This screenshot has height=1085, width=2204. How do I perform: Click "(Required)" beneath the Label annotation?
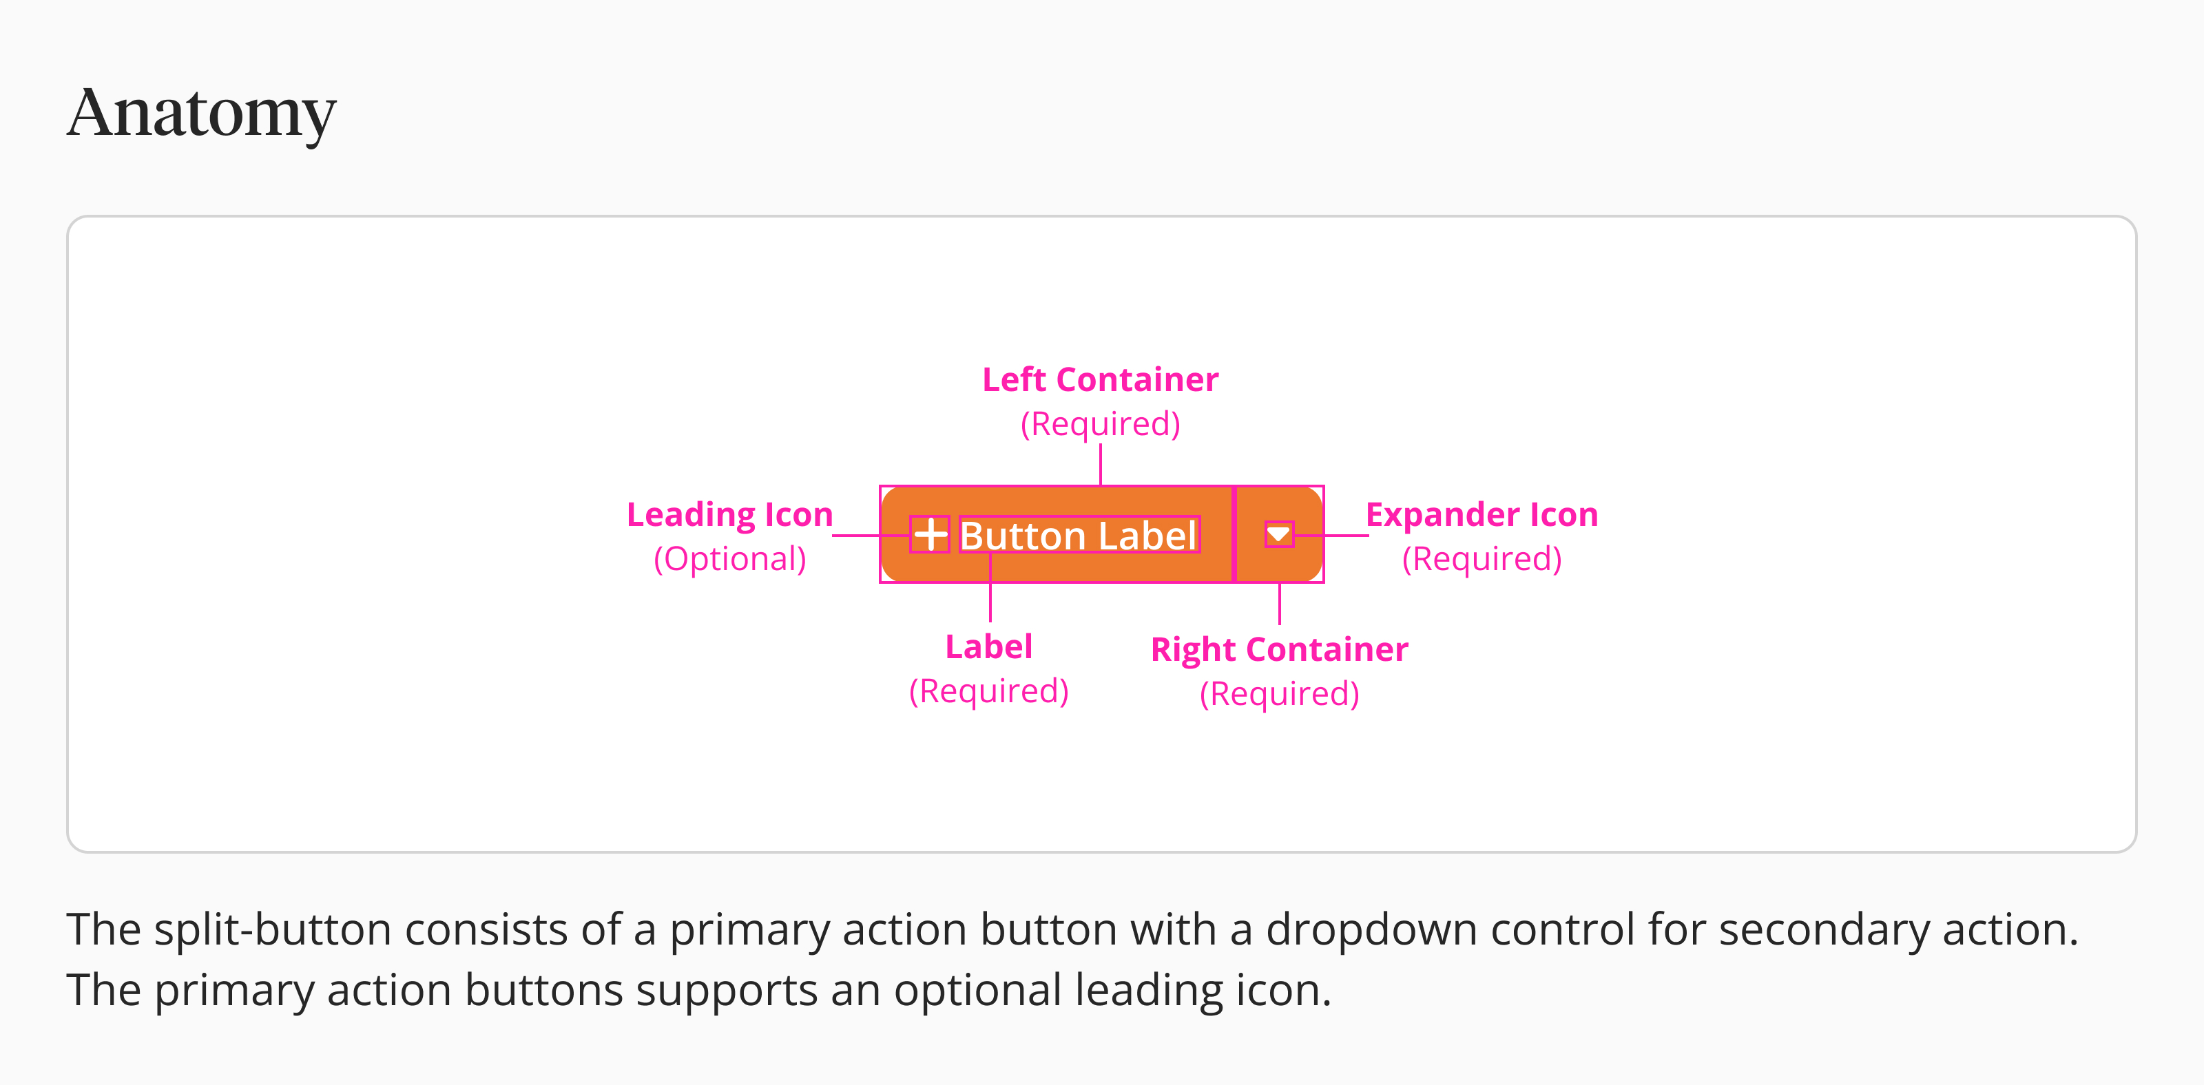click(x=989, y=691)
